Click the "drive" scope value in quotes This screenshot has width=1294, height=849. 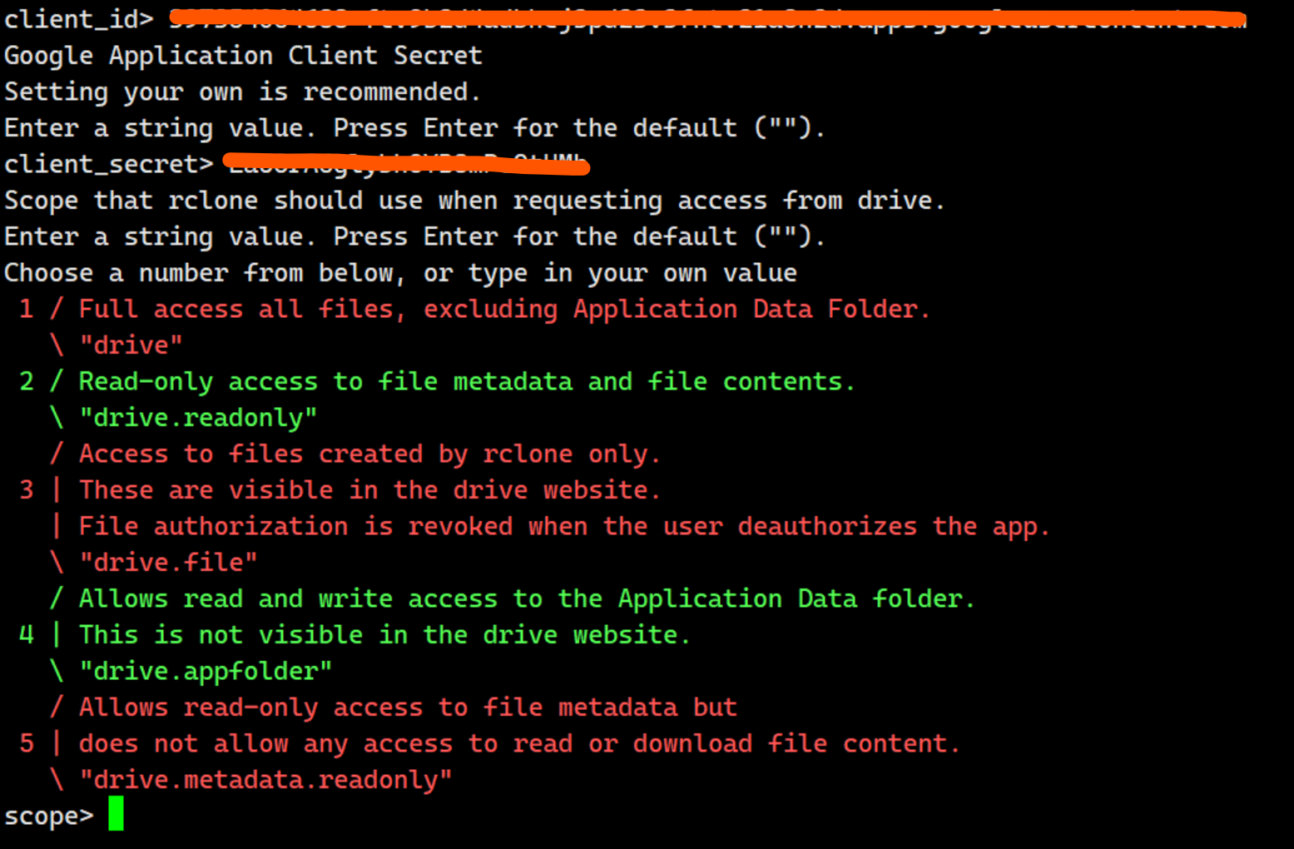point(131,345)
